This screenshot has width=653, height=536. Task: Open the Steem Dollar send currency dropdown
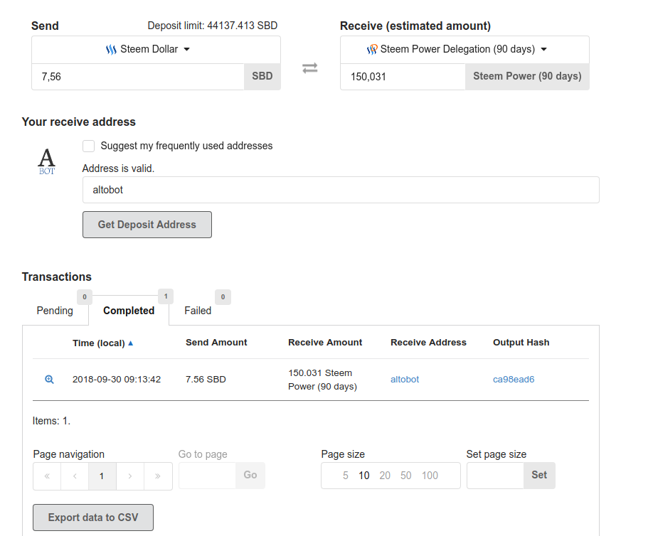click(x=156, y=50)
